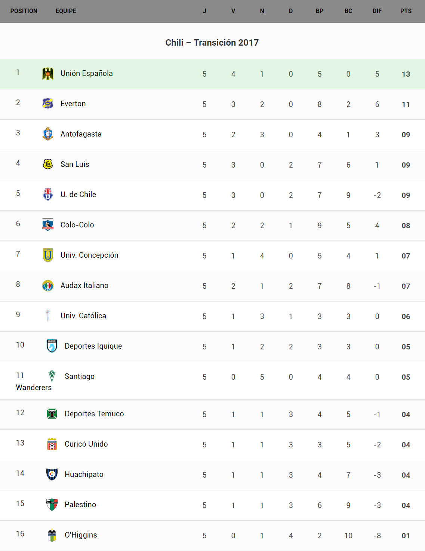
Task: Click the Chili – Transición 2017 title
Action: point(212,43)
